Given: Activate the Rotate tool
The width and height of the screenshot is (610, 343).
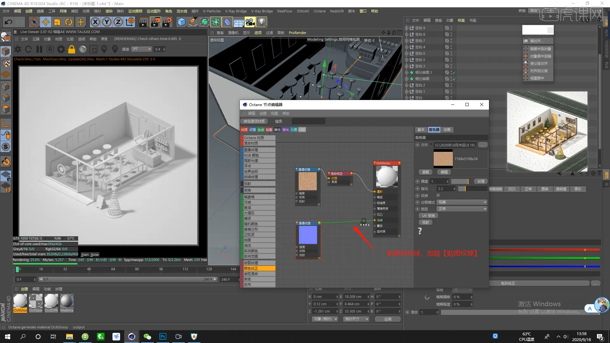Looking at the screenshot, I should pos(69,22).
